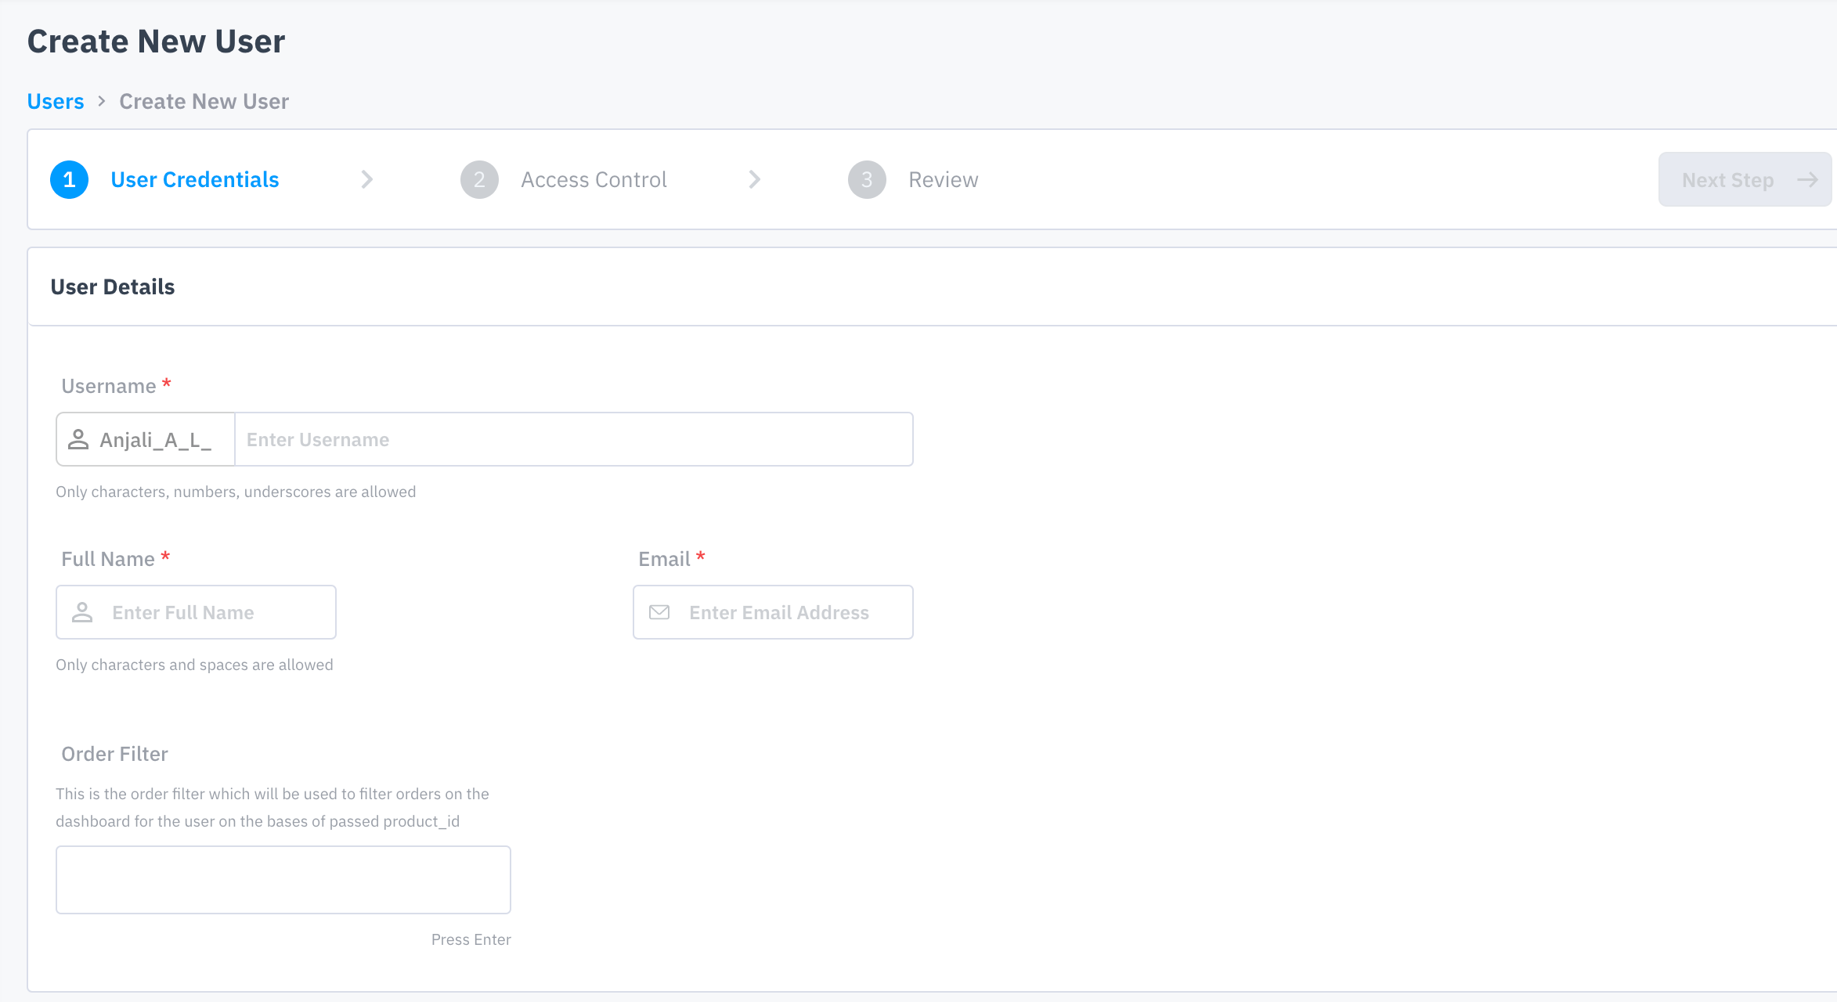Viewport: 1837px width, 1002px height.
Task: Focus the Enter Username input field
Action: click(x=573, y=439)
